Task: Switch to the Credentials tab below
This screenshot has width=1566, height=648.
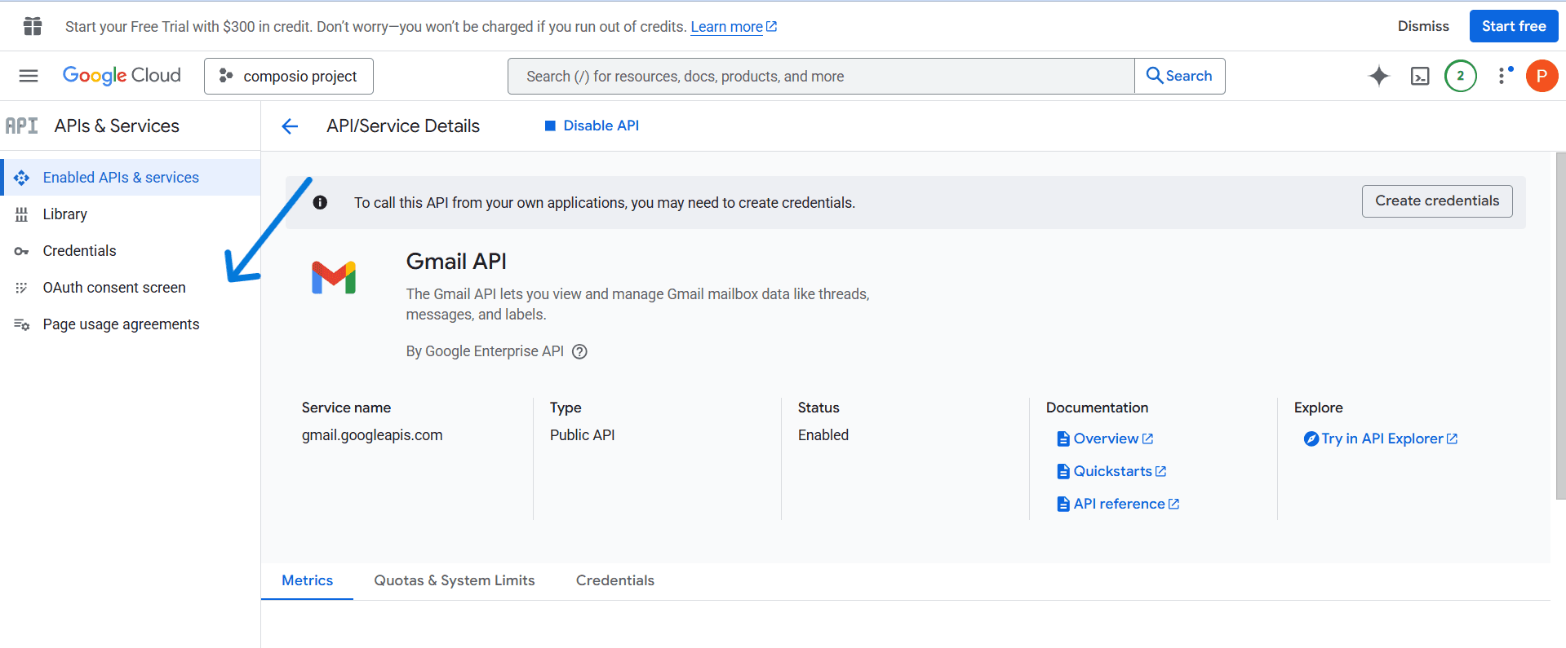Action: (x=615, y=580)
